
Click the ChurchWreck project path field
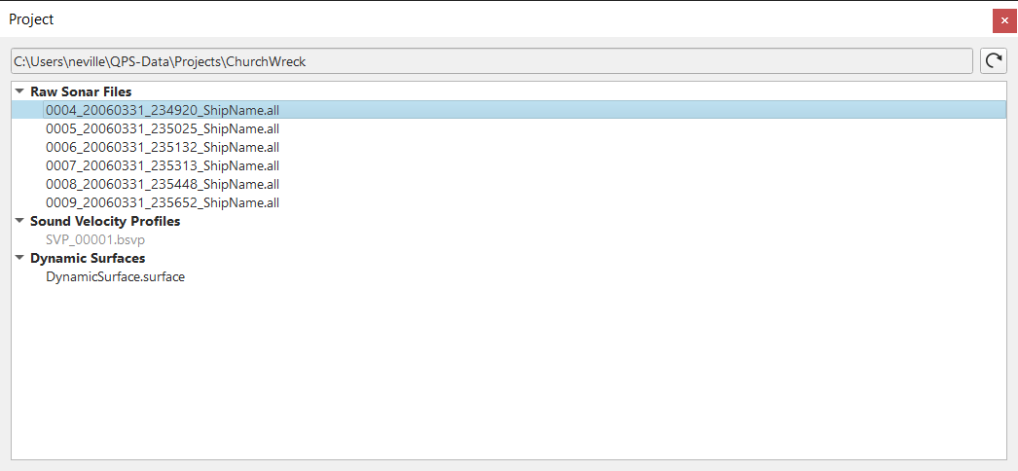tap(491, 61)
